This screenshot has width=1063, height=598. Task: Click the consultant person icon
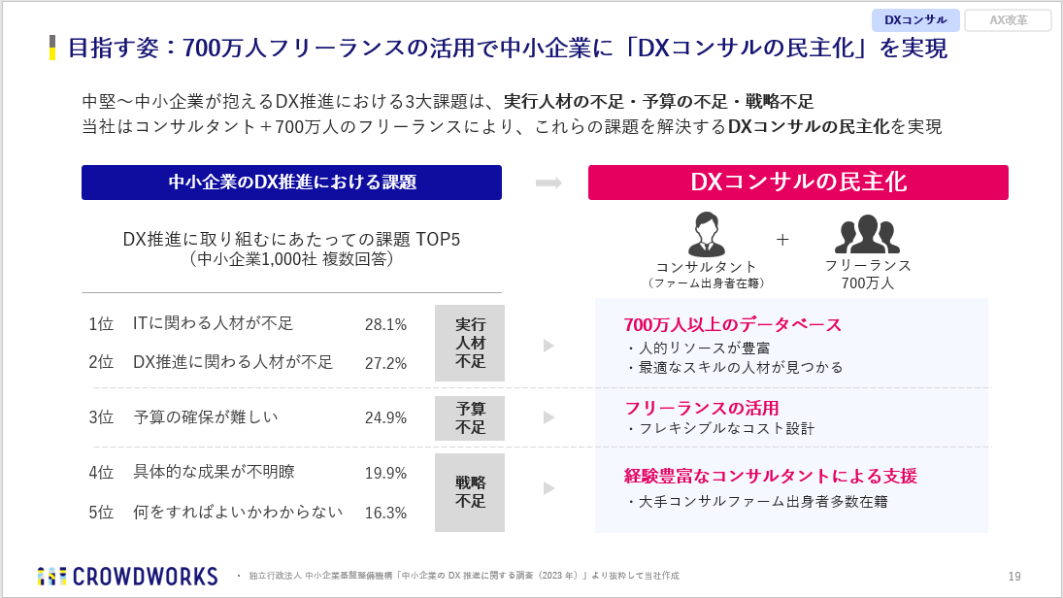(x=706, y=234)
